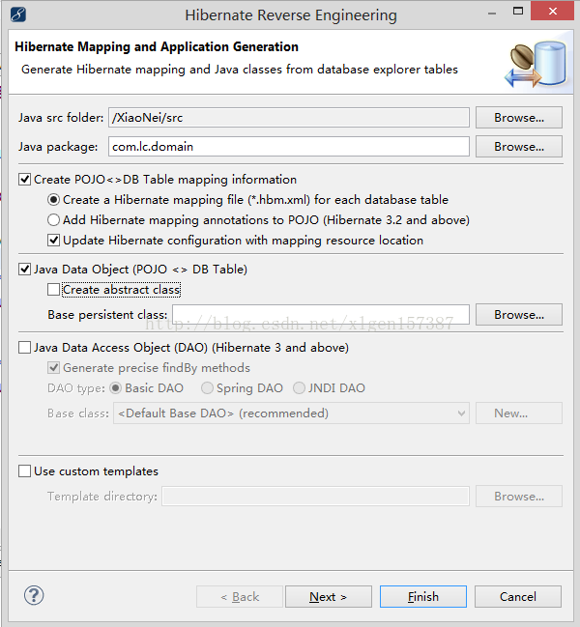Uncheck Java Data Object (POJO <> DB Table)
The width and height of the screenshot is (580, 627).
coord(24,269)
